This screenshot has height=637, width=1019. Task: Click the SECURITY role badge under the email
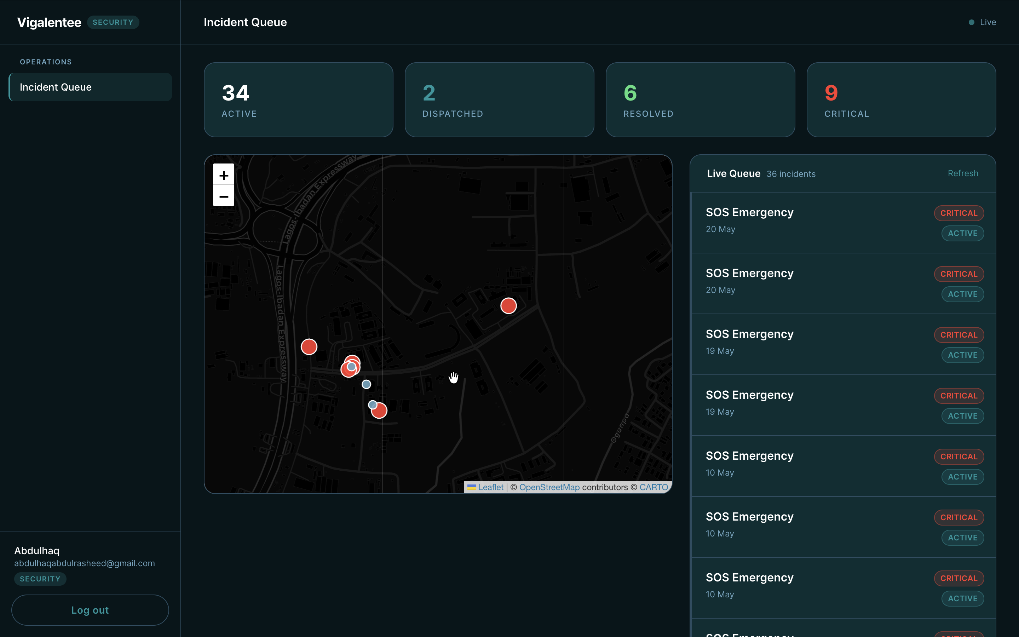coord(40,579)
